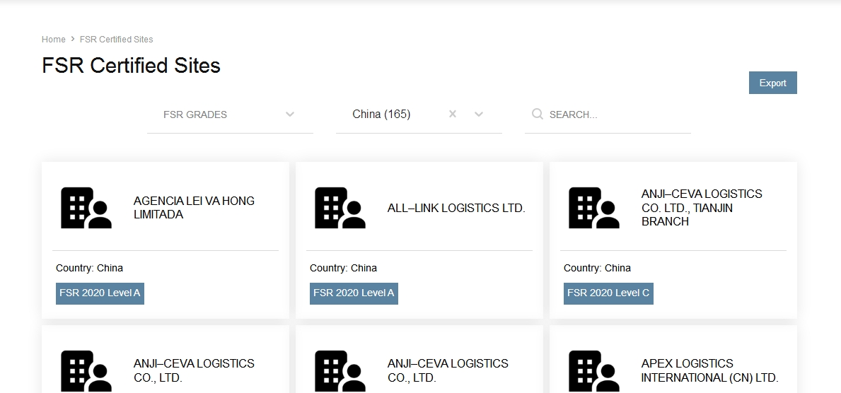This screenshot has width=841, height=393.
Task: Open APEX LOGISTICS INTERNATIONAL (CN) LTD. title
Action: pyautogui.click(x=709, y=370)
